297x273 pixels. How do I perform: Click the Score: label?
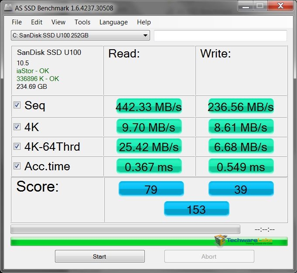[x=38, y=186]
